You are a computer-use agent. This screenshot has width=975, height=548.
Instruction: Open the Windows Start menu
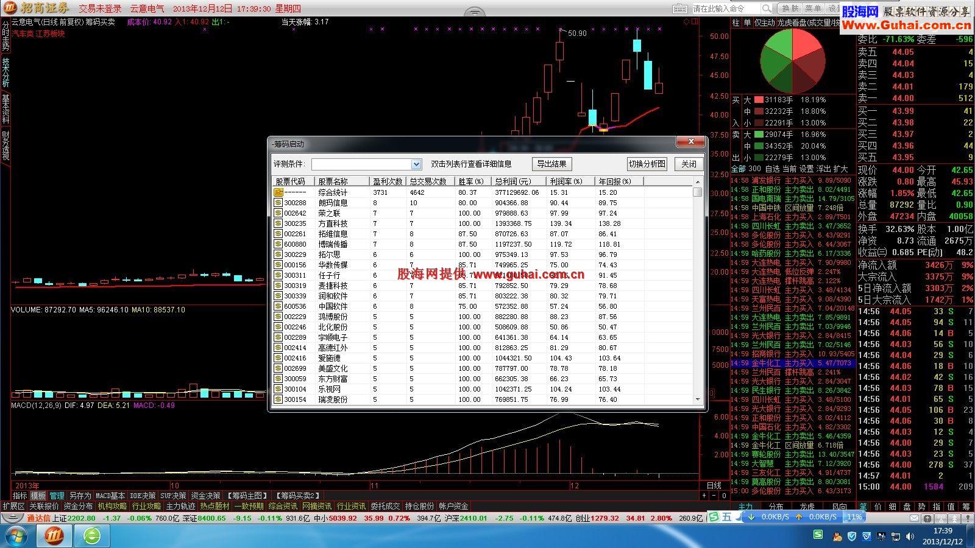click(x=16, y=536)
